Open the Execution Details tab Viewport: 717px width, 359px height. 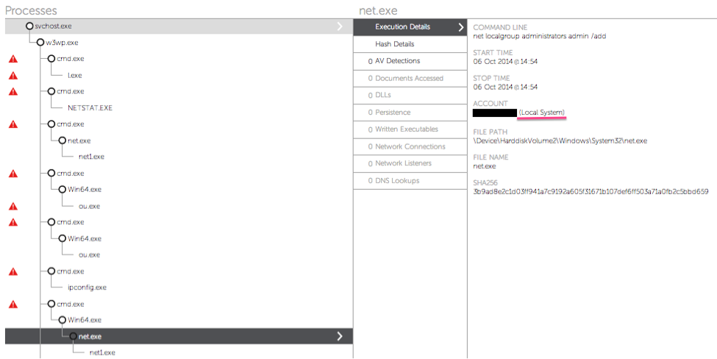coord(410,27)
